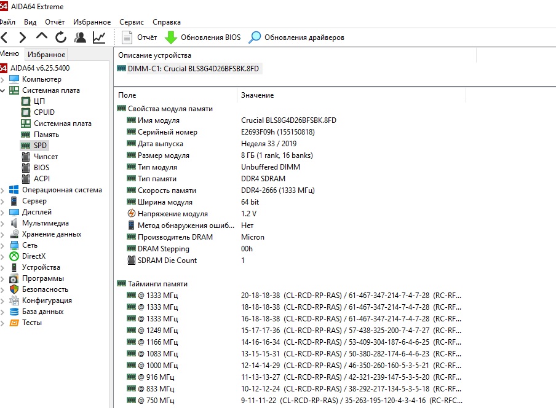Click the Напряжение модуля lightning icon
556x408 pixels.
(x=131, y=214)
